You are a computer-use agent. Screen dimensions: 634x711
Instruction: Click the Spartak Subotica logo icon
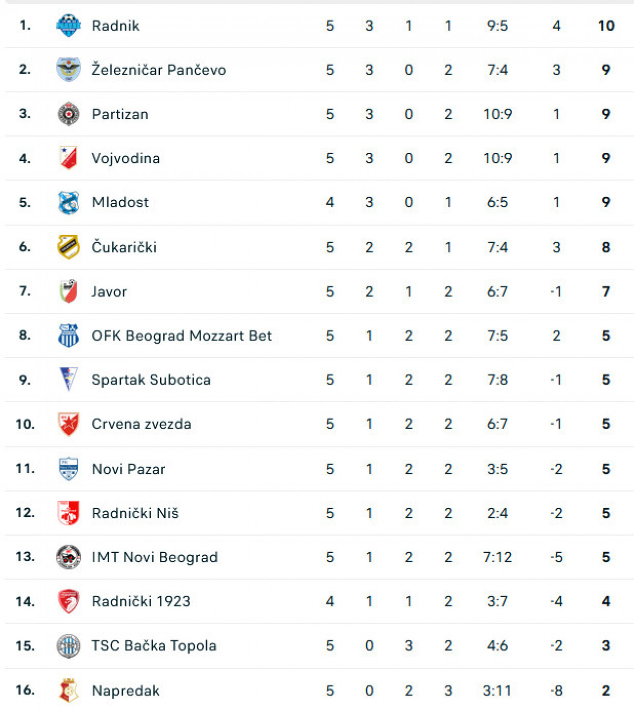click(69, 379)
